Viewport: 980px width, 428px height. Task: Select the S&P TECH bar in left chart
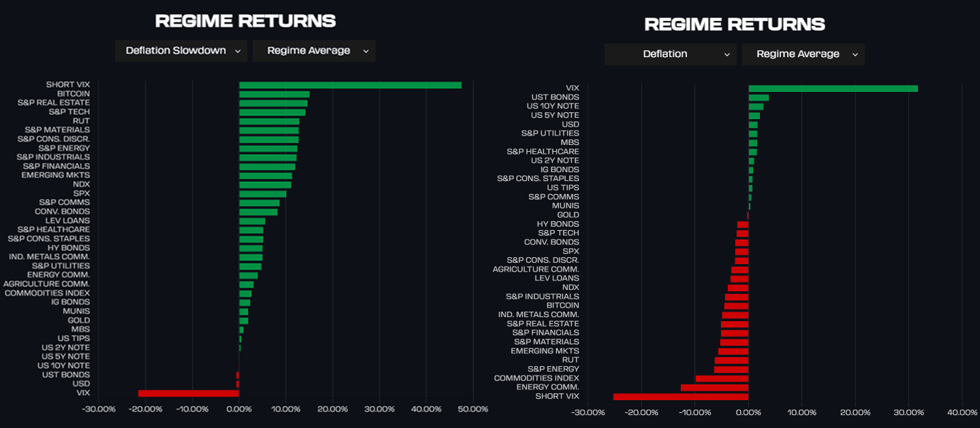[x=272, y=112]
